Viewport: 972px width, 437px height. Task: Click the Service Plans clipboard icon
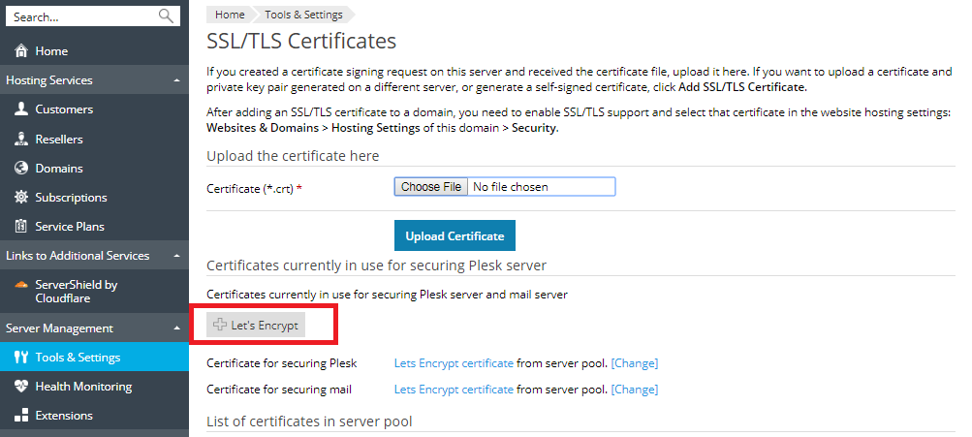(x=21, y=226)
